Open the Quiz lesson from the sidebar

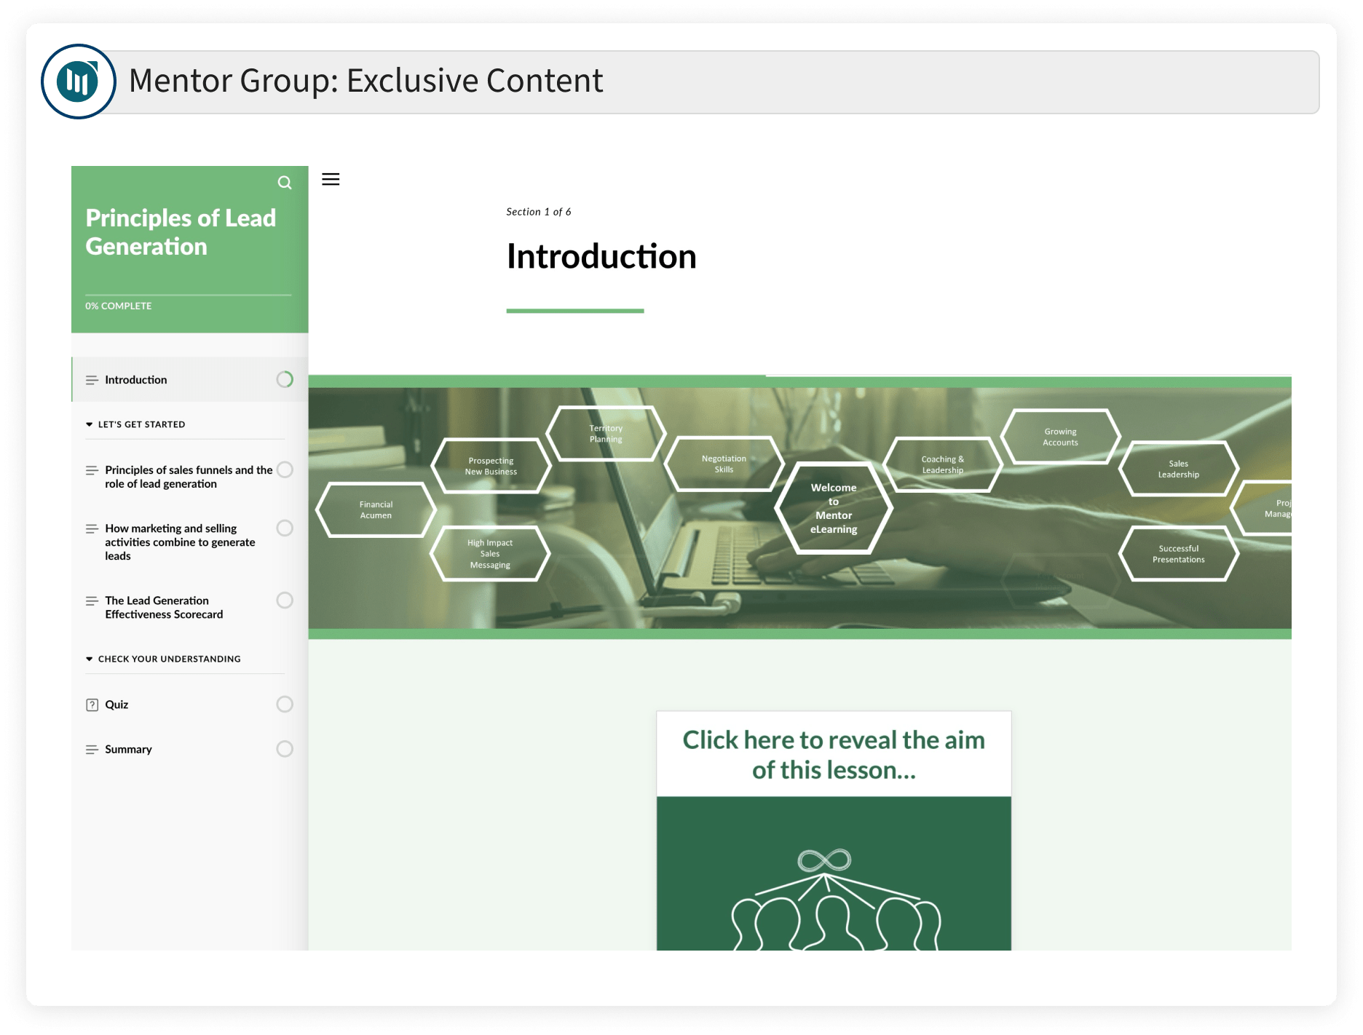(117, 704)
